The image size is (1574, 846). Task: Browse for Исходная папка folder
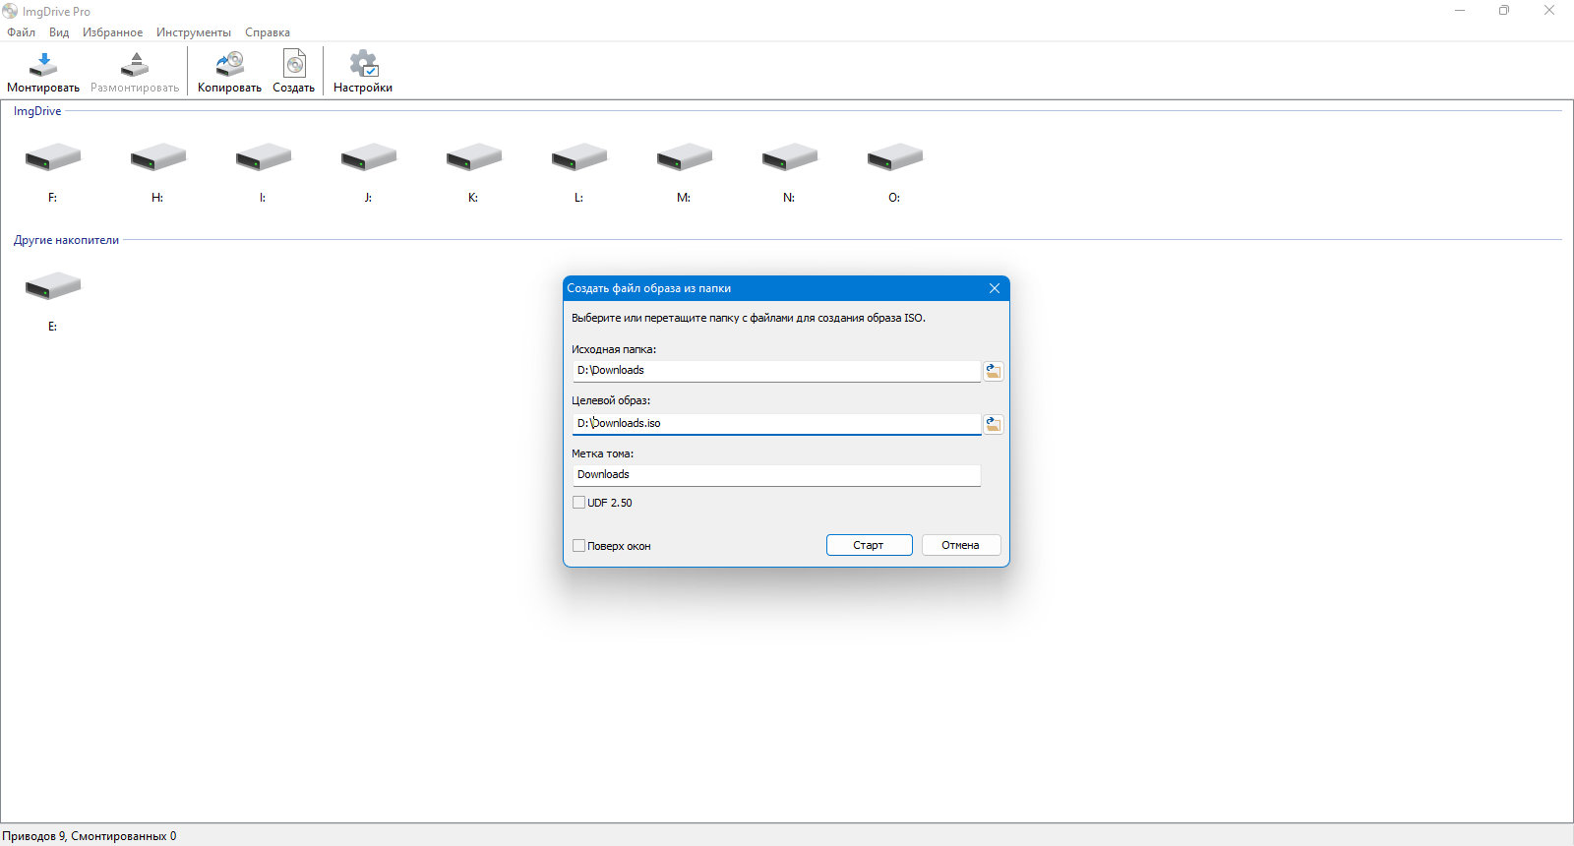[x=994, y=371]
